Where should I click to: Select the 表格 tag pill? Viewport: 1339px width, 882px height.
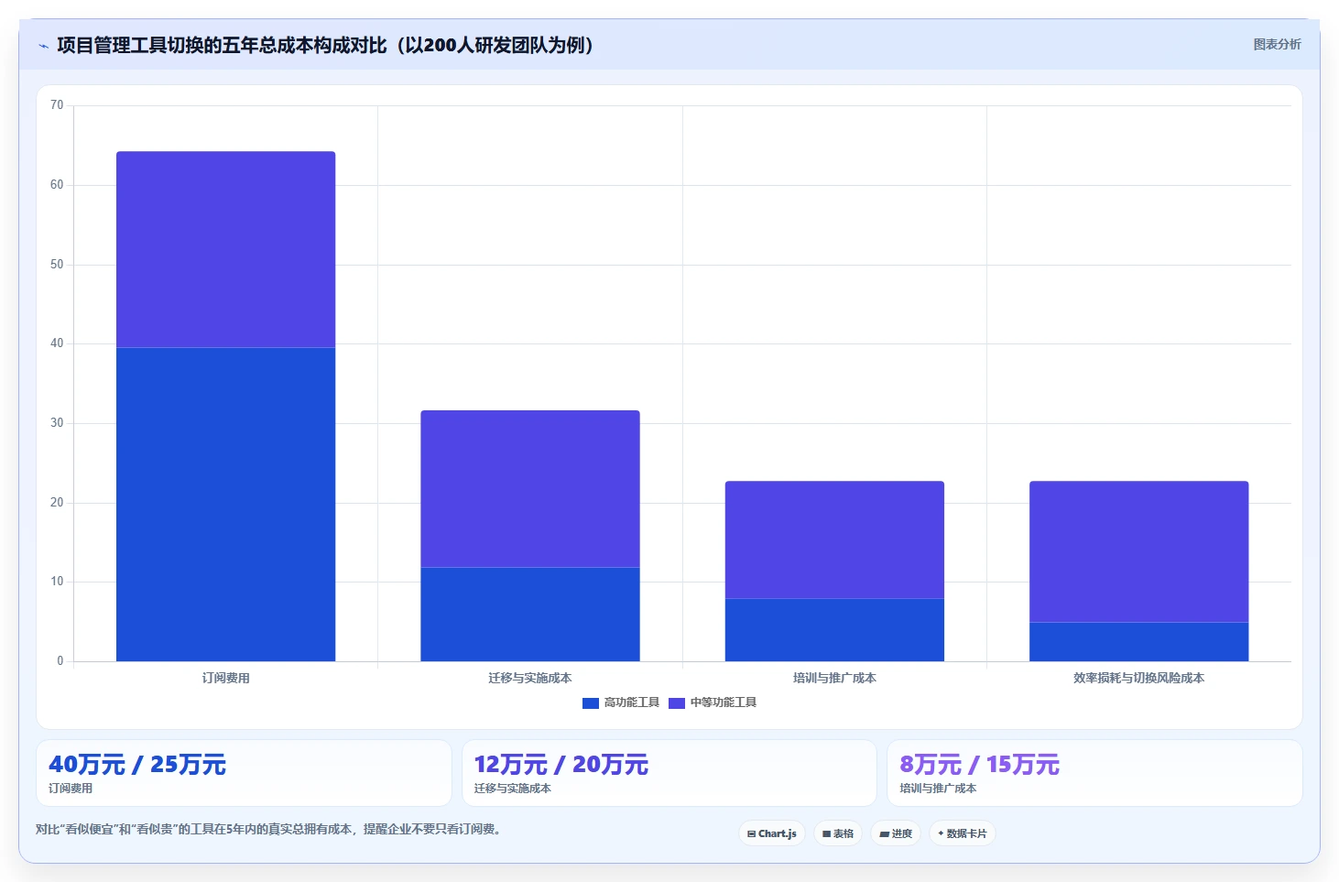point(838,833)
